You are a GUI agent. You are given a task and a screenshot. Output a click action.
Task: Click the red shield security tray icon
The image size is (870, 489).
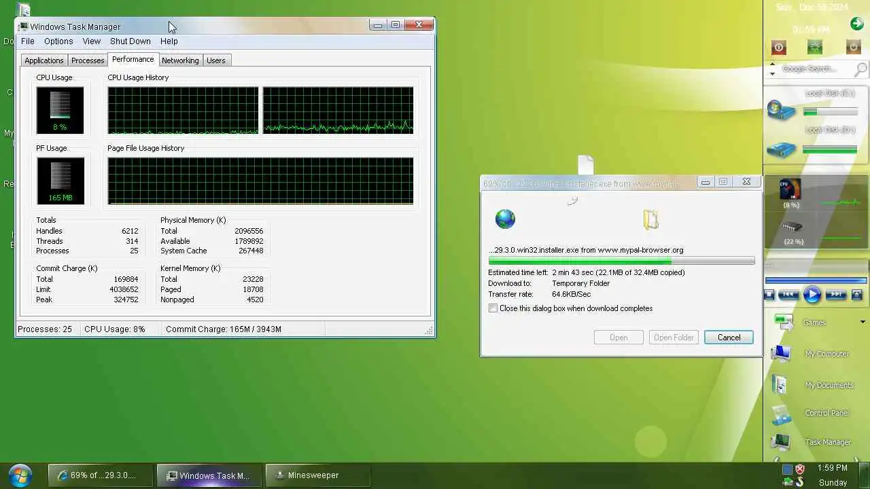click(x=800, y=469)
